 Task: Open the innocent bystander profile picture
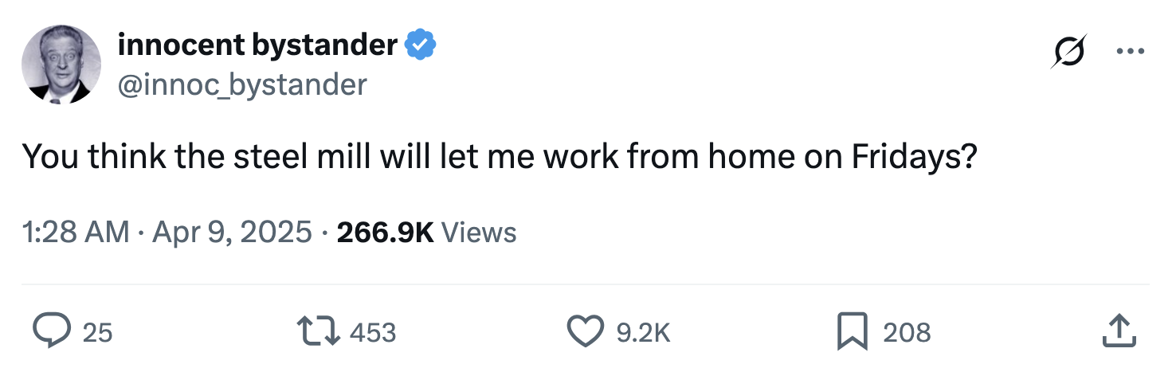[x=61, y=64]
